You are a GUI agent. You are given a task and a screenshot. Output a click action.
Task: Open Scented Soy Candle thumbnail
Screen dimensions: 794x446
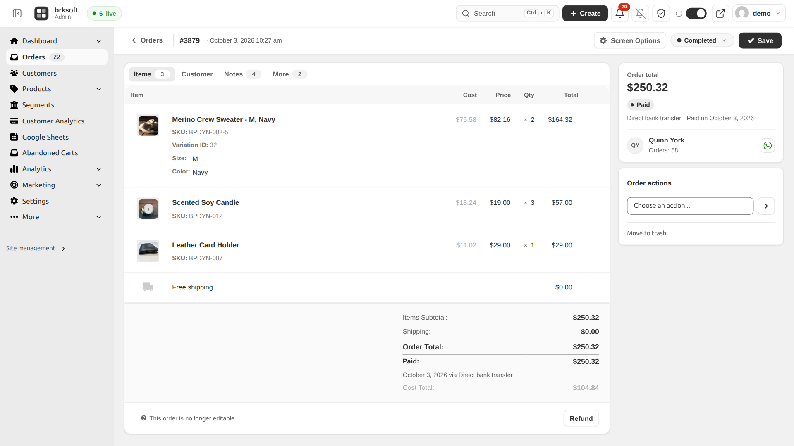pyautogui.click(x=148, y=209)
